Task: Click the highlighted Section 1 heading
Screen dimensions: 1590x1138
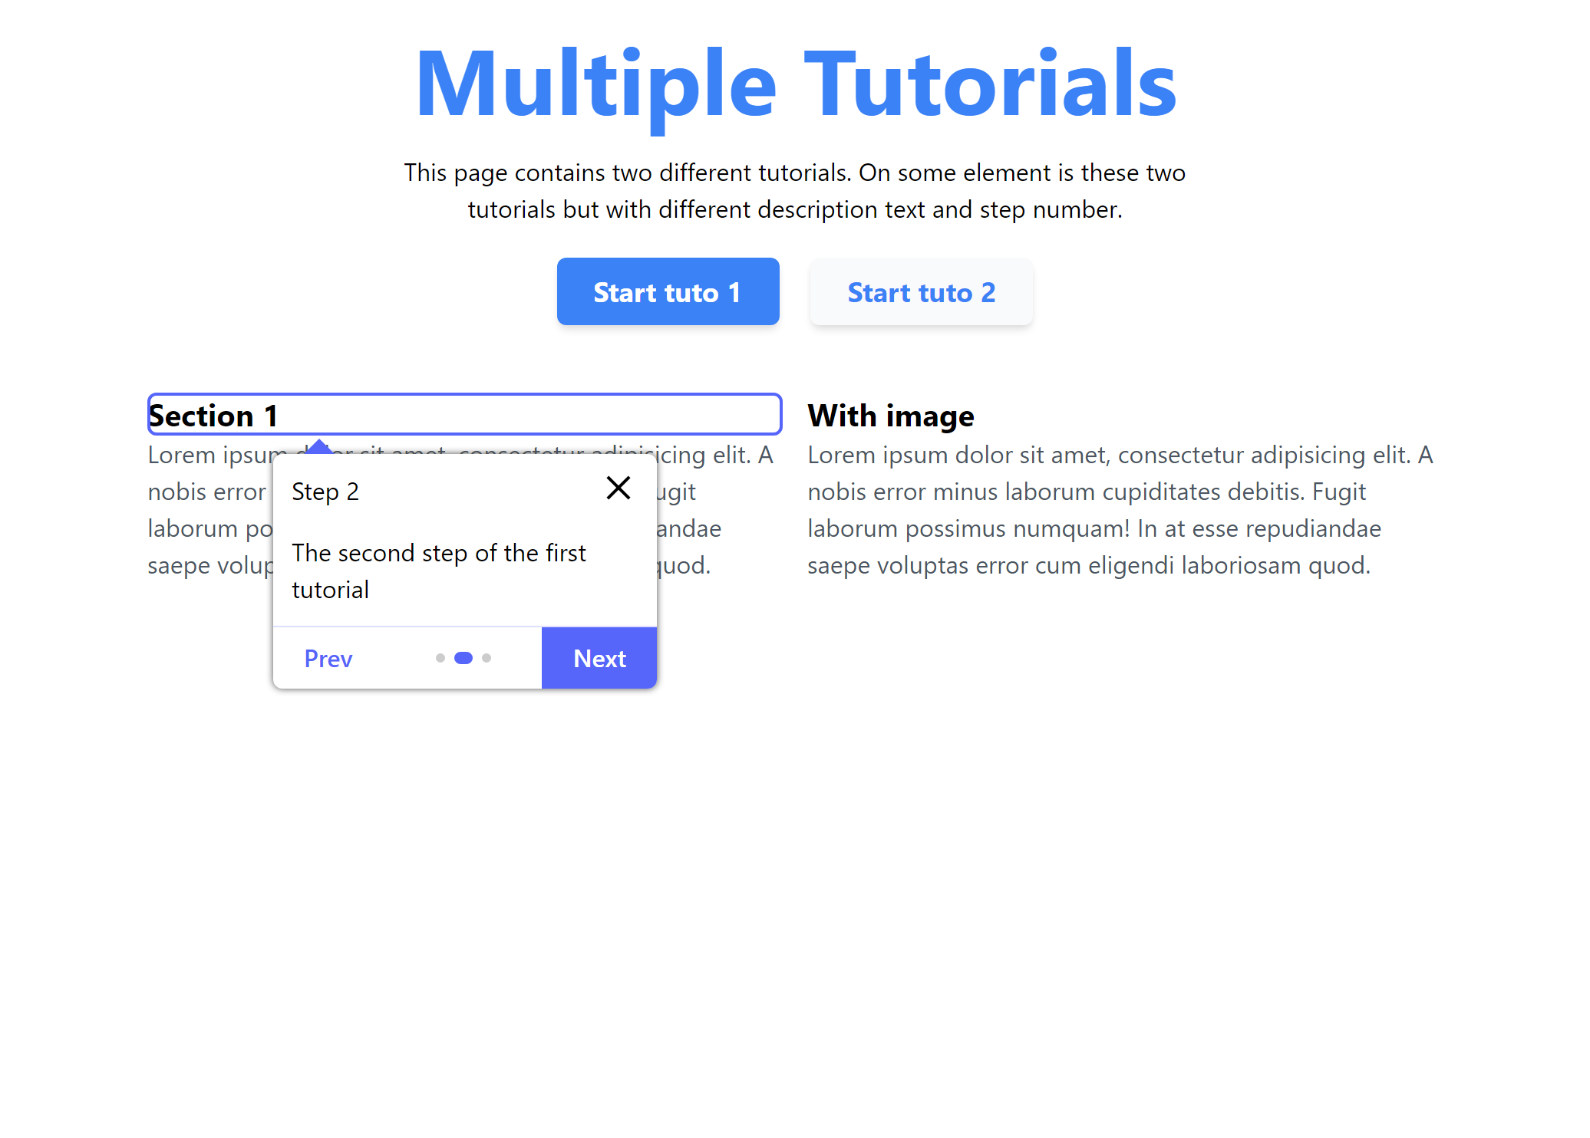Action: 213,415
